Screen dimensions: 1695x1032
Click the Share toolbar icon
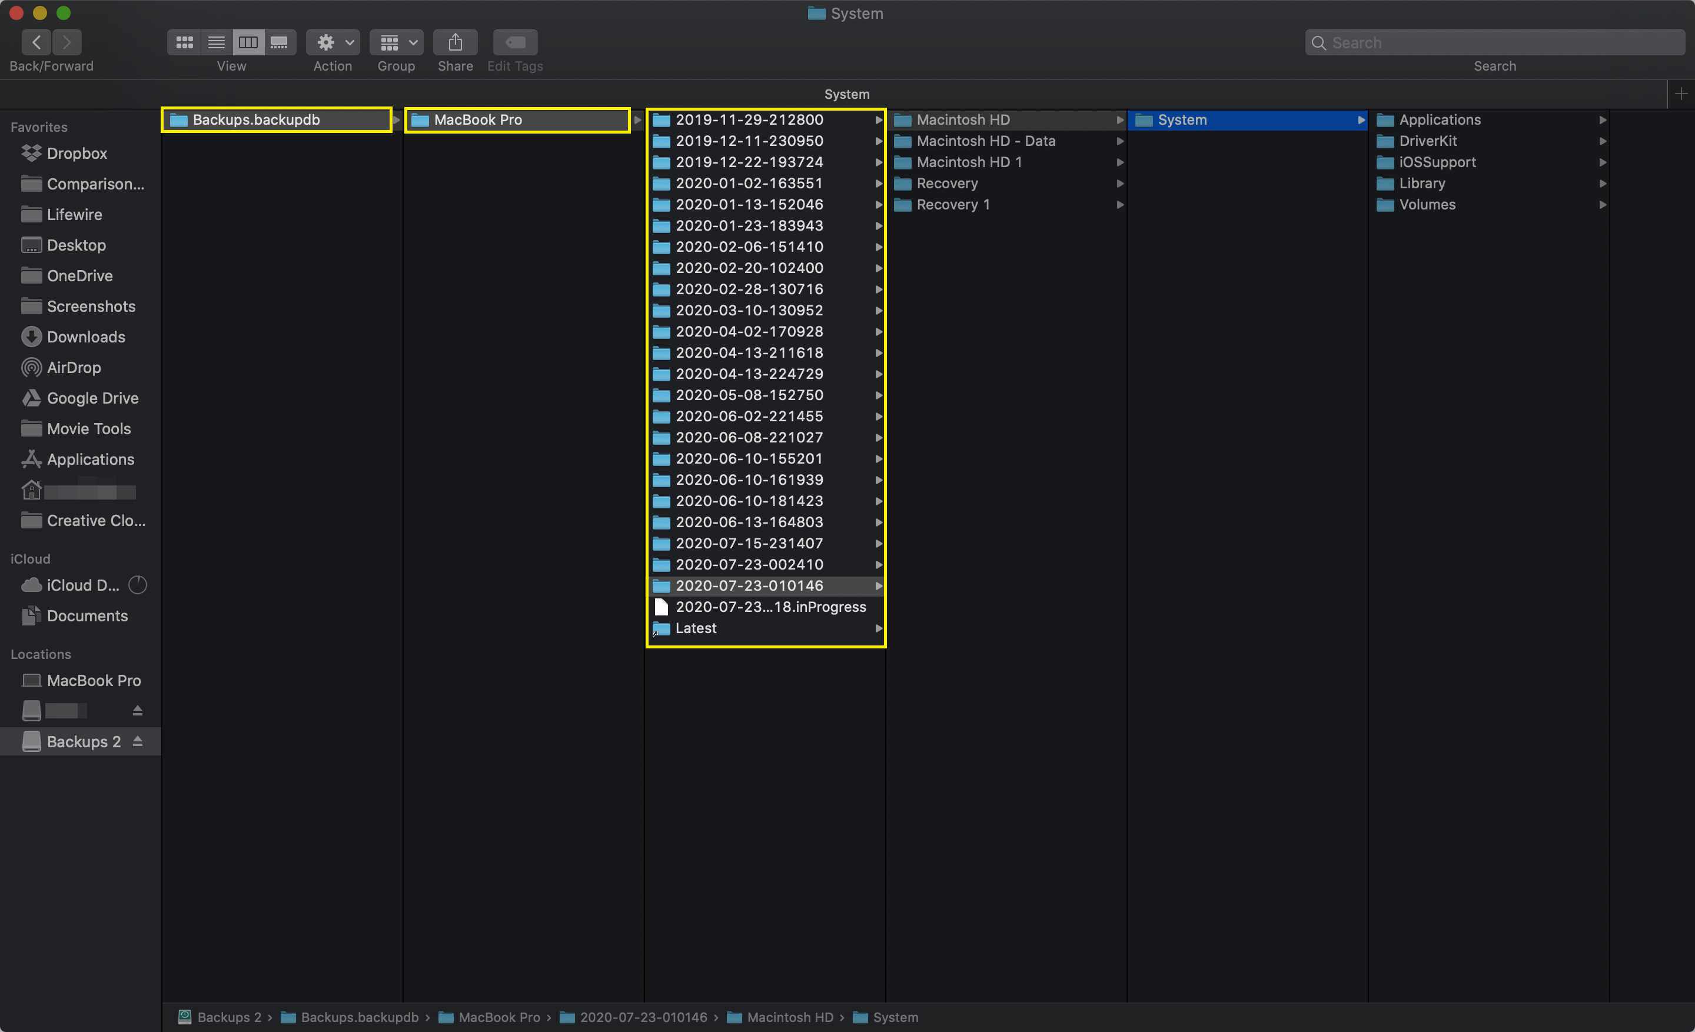(x=456, y=42)
